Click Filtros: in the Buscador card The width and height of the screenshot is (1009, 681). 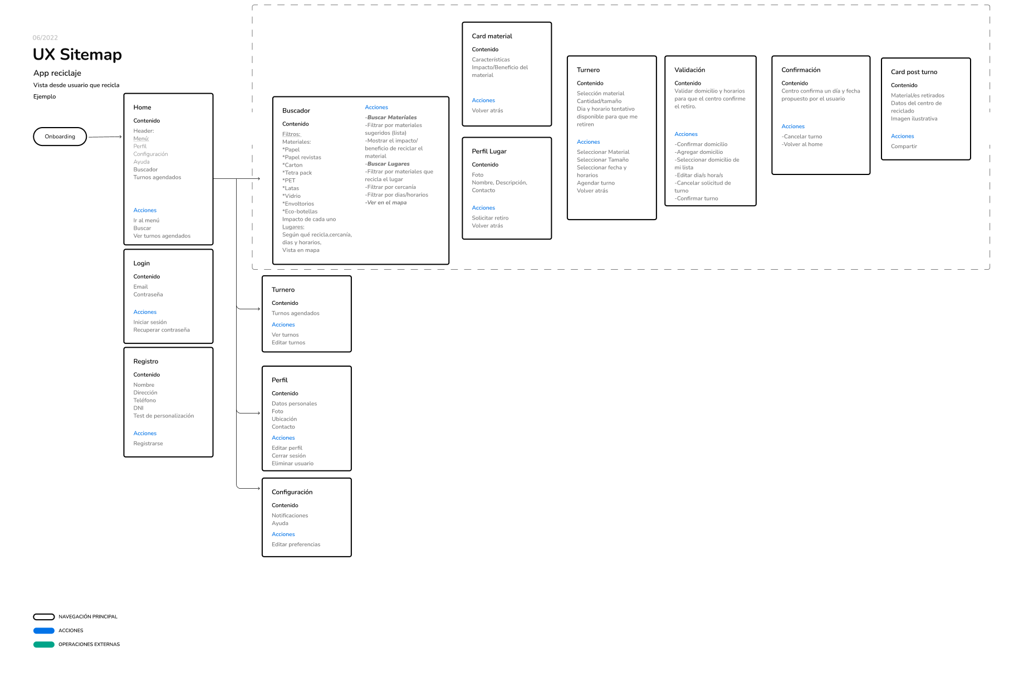pyautogui.click(x=291, y=134)
